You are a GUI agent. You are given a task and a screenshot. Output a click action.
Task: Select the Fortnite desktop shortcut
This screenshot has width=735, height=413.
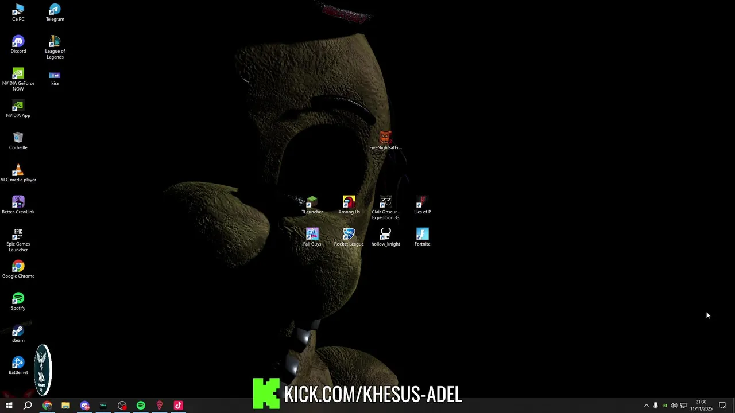pos(422,237)
